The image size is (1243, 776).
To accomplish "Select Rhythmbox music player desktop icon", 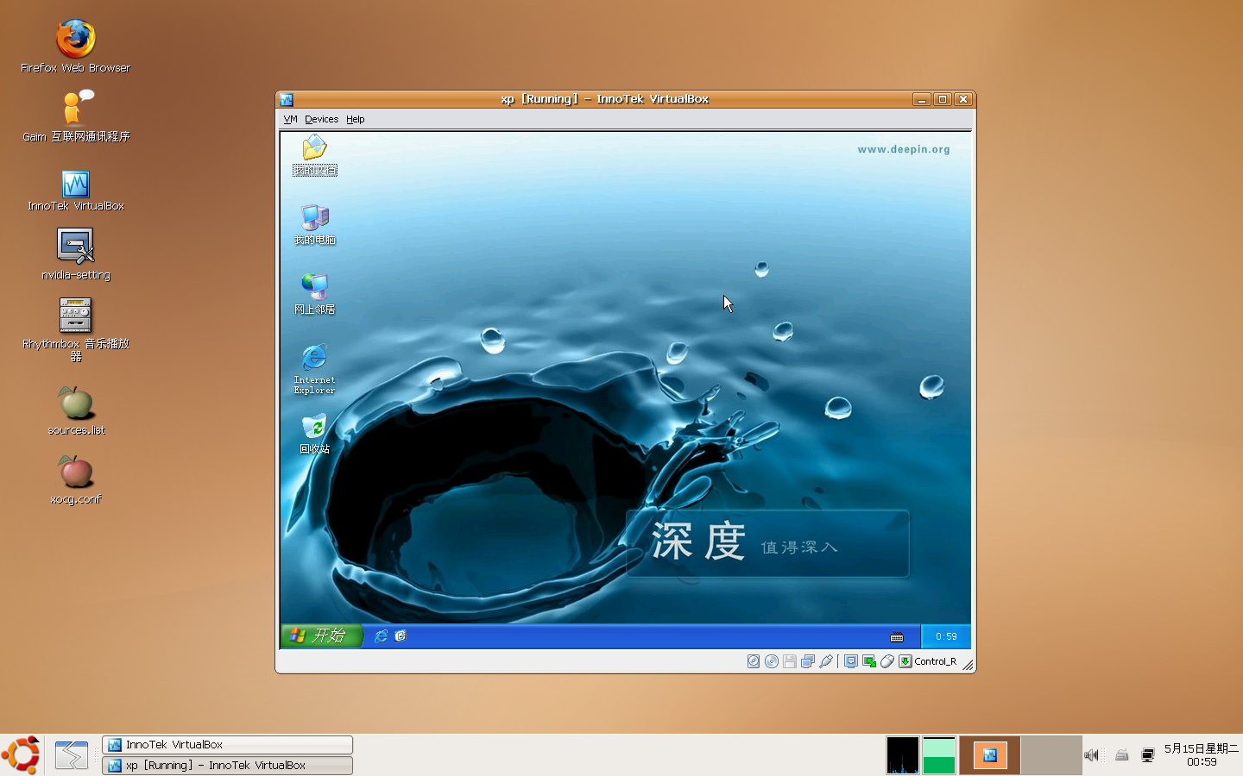I will 76,329.
